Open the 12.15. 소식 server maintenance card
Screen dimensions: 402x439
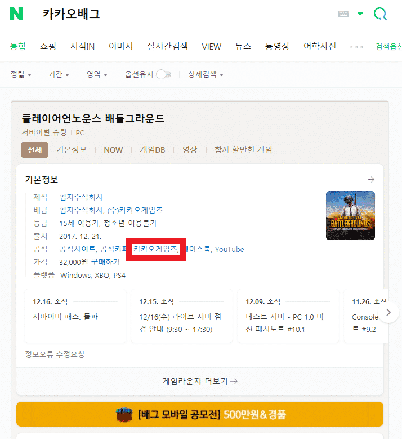[x=181, y=316]
